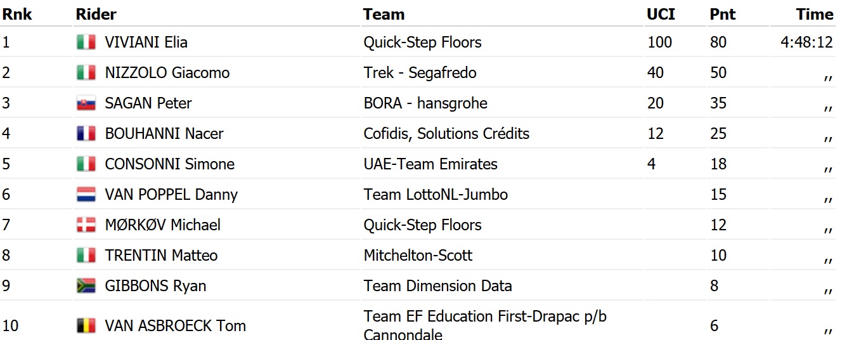
Task: Click the Dutch flag beside VAN POPPEL Danny
Action: pyautogui.click(x=86, y=195)
